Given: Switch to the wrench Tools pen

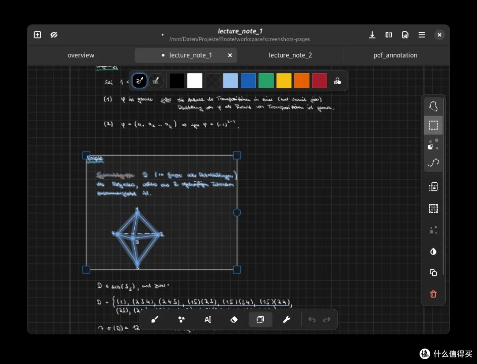Looking at the screenshot, I should point(287,319).
